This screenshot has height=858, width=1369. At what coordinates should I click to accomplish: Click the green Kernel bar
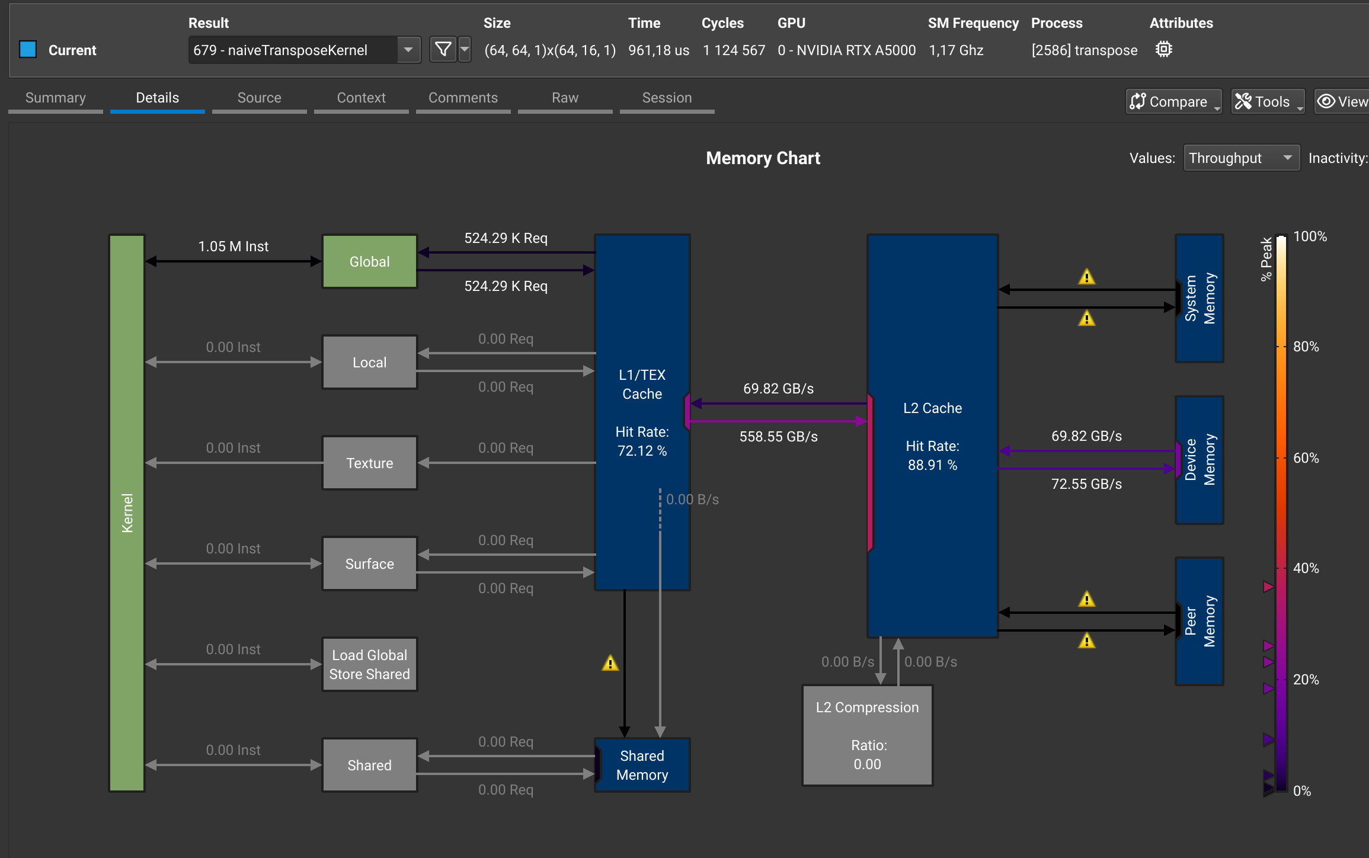[127, 513]
